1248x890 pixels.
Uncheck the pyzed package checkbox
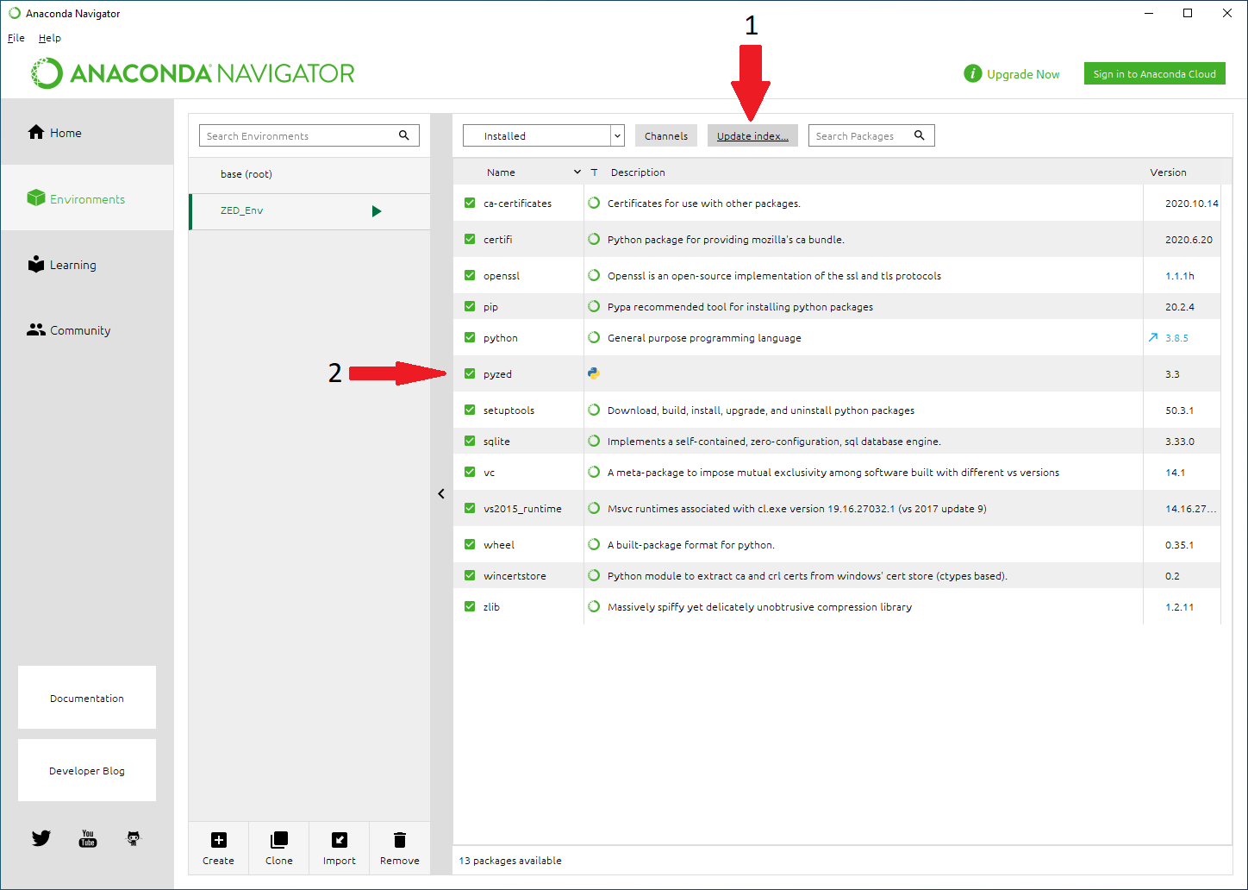click(x=470, y=374)
